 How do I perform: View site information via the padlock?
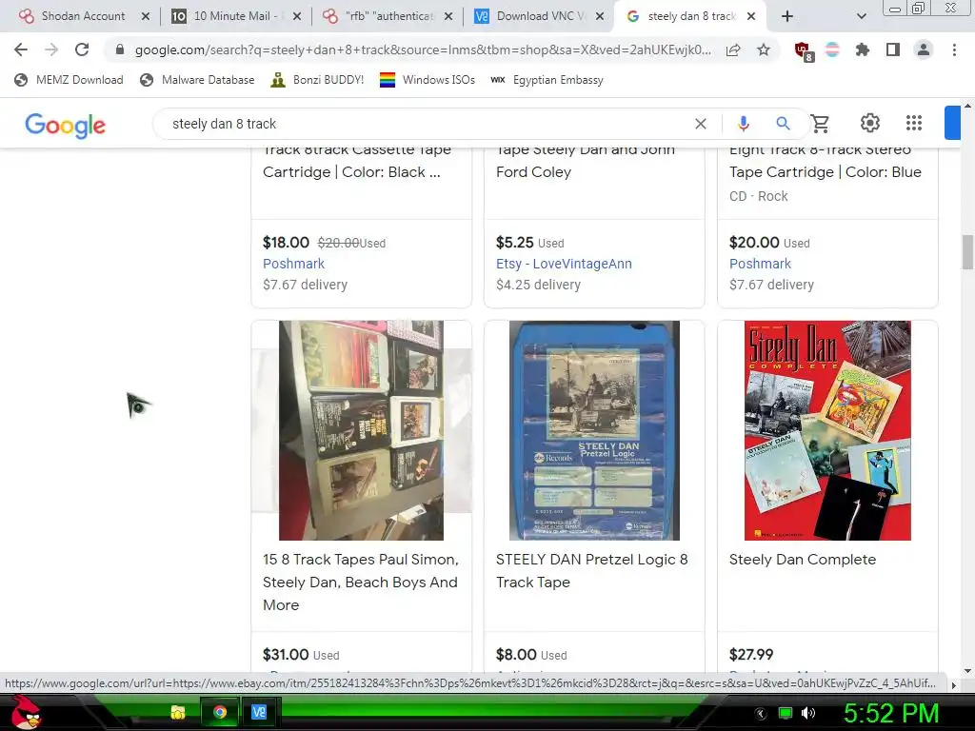(x=120, y=49)
